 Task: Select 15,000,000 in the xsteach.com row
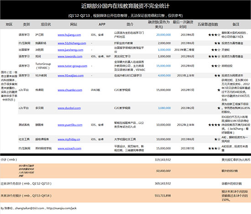point(163,148)
